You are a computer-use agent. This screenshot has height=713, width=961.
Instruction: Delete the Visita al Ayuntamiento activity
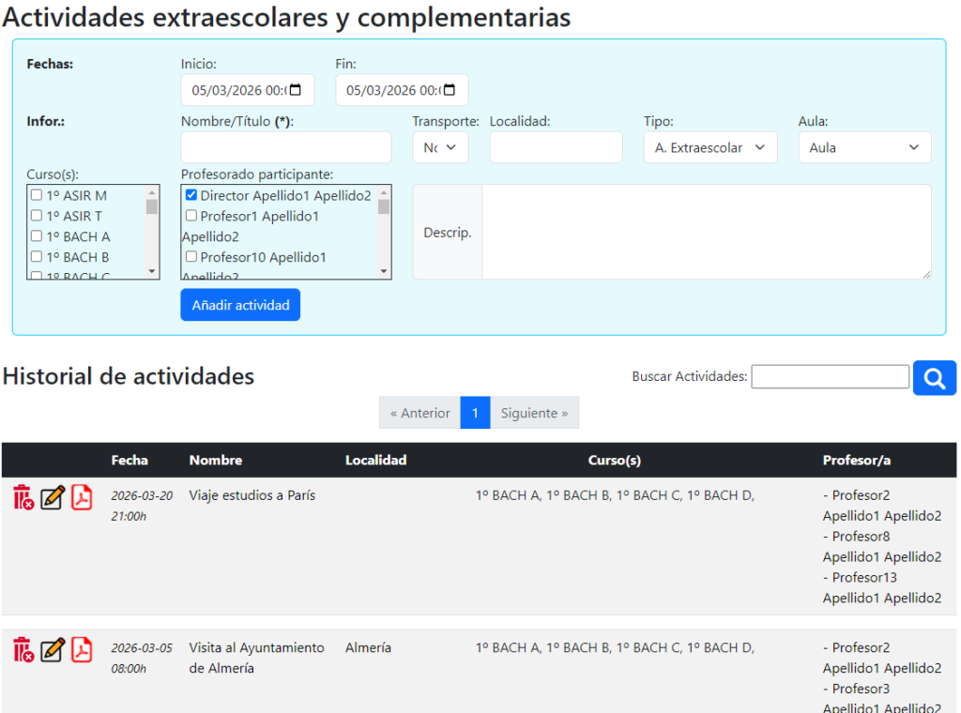point(23,649)
